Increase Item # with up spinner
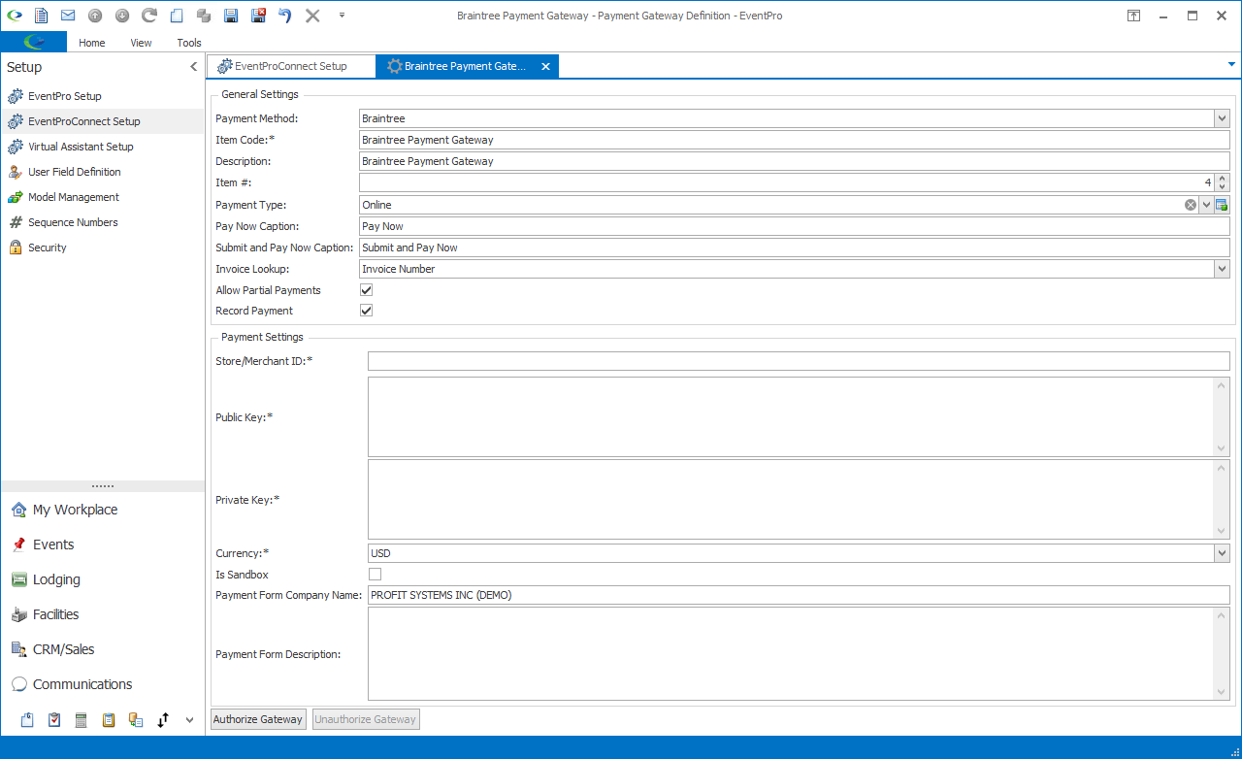The image size is (1242, 759). click(x=1222, y=179)
